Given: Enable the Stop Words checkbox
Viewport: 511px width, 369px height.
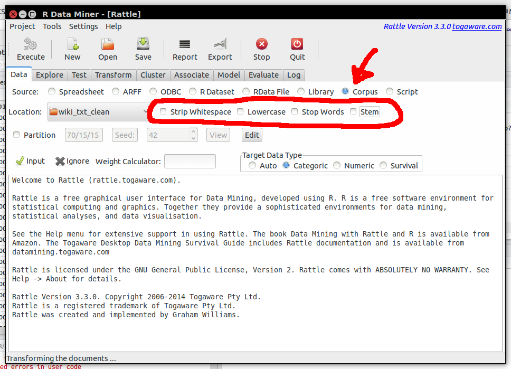Looking at the screenshot, I should 295,111.
